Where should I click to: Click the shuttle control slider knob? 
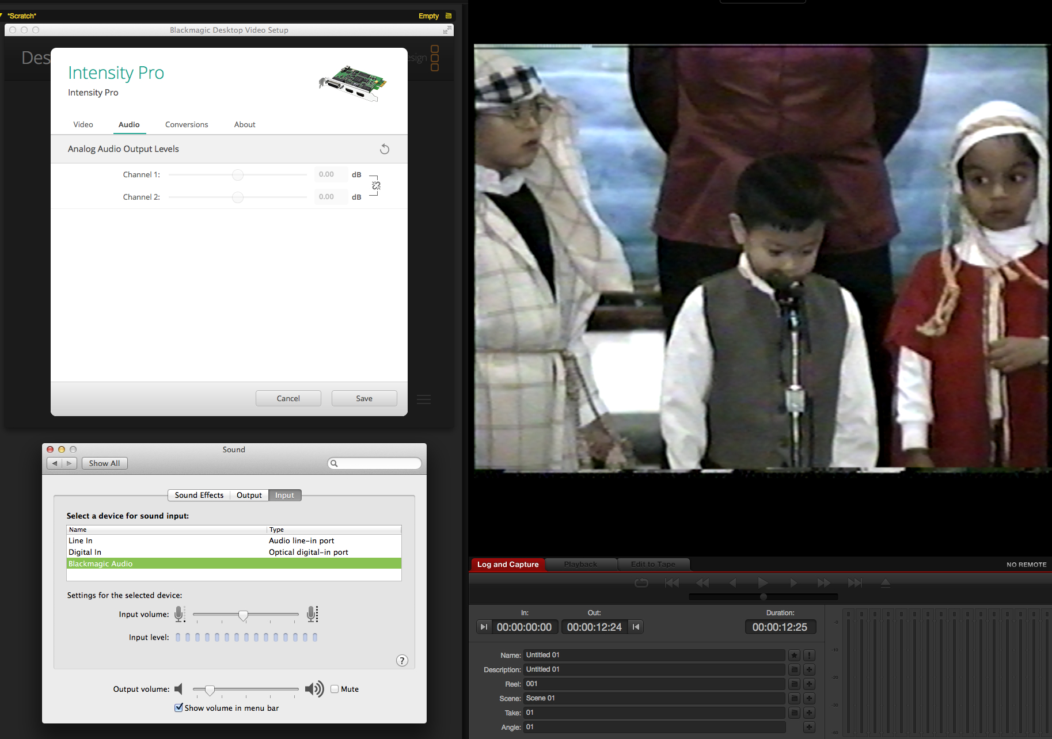coord(764,597)
